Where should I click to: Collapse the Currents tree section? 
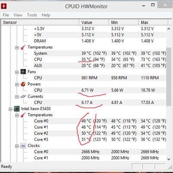(x=17, y=97)
